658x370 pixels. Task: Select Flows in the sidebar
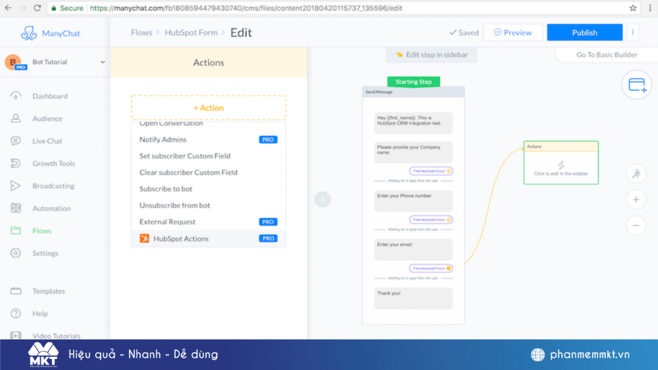[x=42, y=231]
